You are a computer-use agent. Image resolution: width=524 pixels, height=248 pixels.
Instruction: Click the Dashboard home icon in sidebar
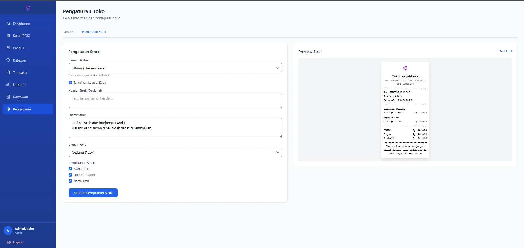coord(8,24)
